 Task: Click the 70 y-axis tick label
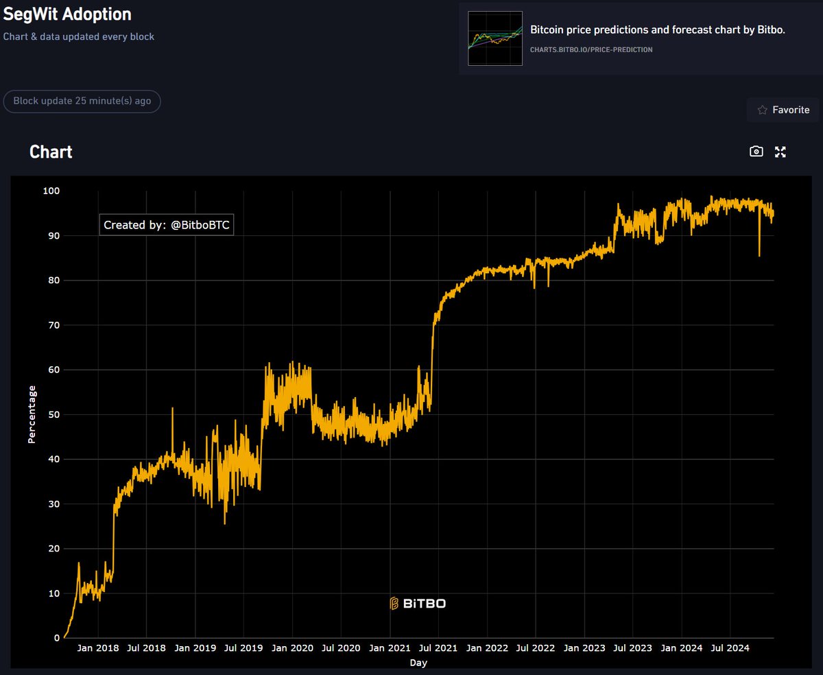[x=53, y=325]
